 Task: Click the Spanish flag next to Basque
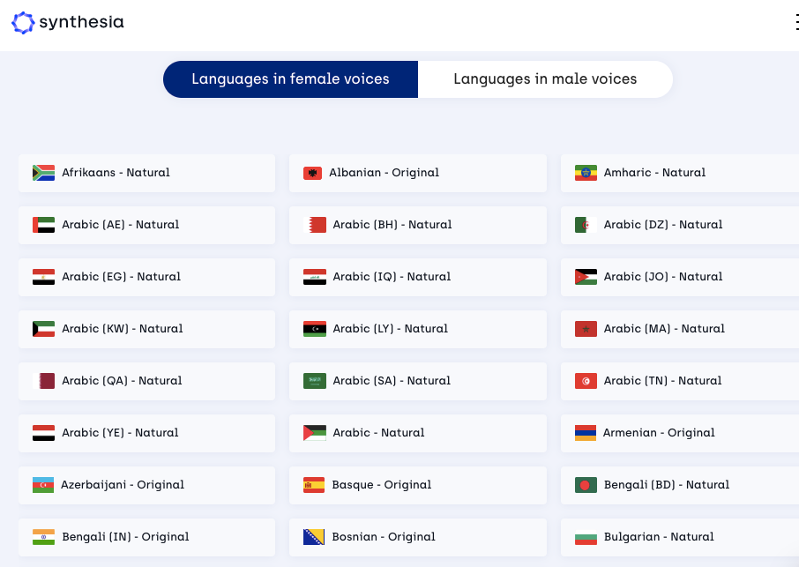click(314, 485)
